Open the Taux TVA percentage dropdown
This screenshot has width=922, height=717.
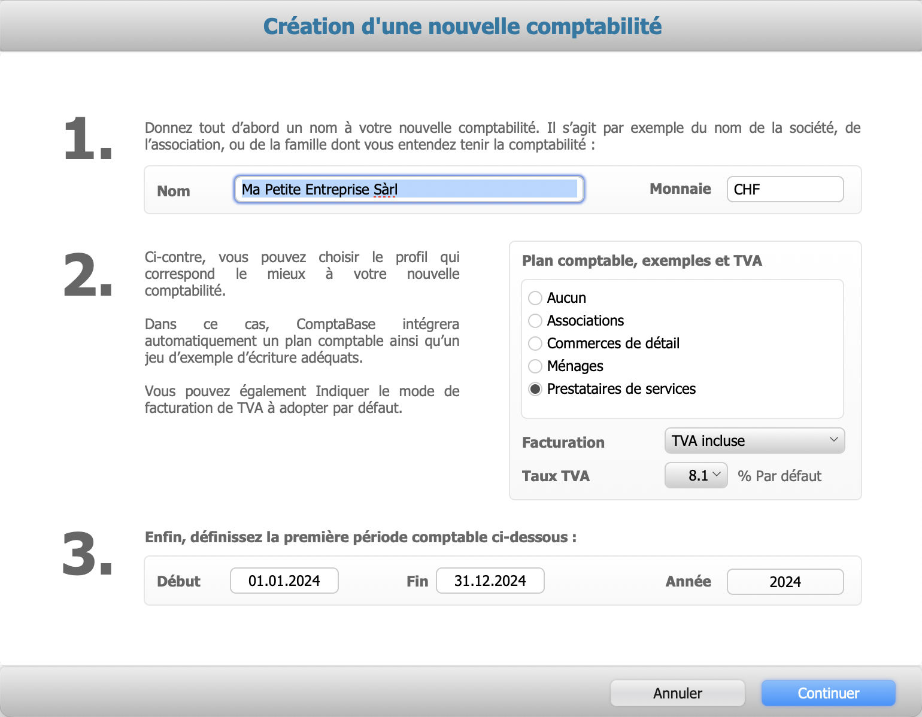coord(696,475)
